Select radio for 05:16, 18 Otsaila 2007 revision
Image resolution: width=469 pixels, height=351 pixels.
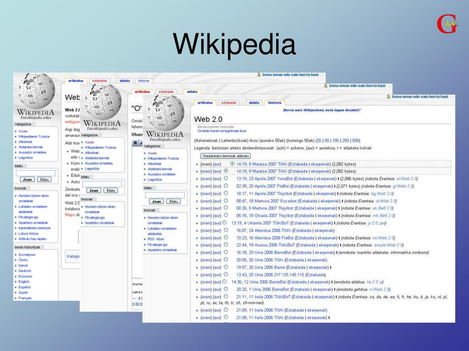(x=226, y=215)
